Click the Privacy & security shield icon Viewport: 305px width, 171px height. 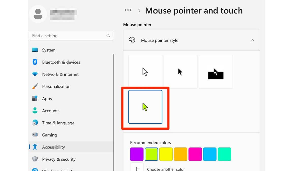point(35,159)
